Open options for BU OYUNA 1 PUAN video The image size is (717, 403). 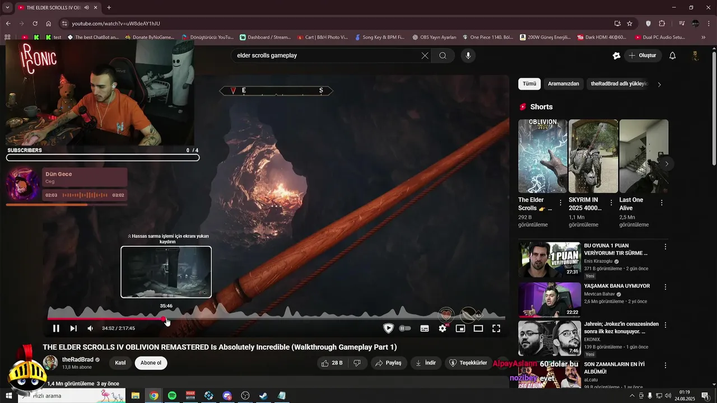(665, 247)
